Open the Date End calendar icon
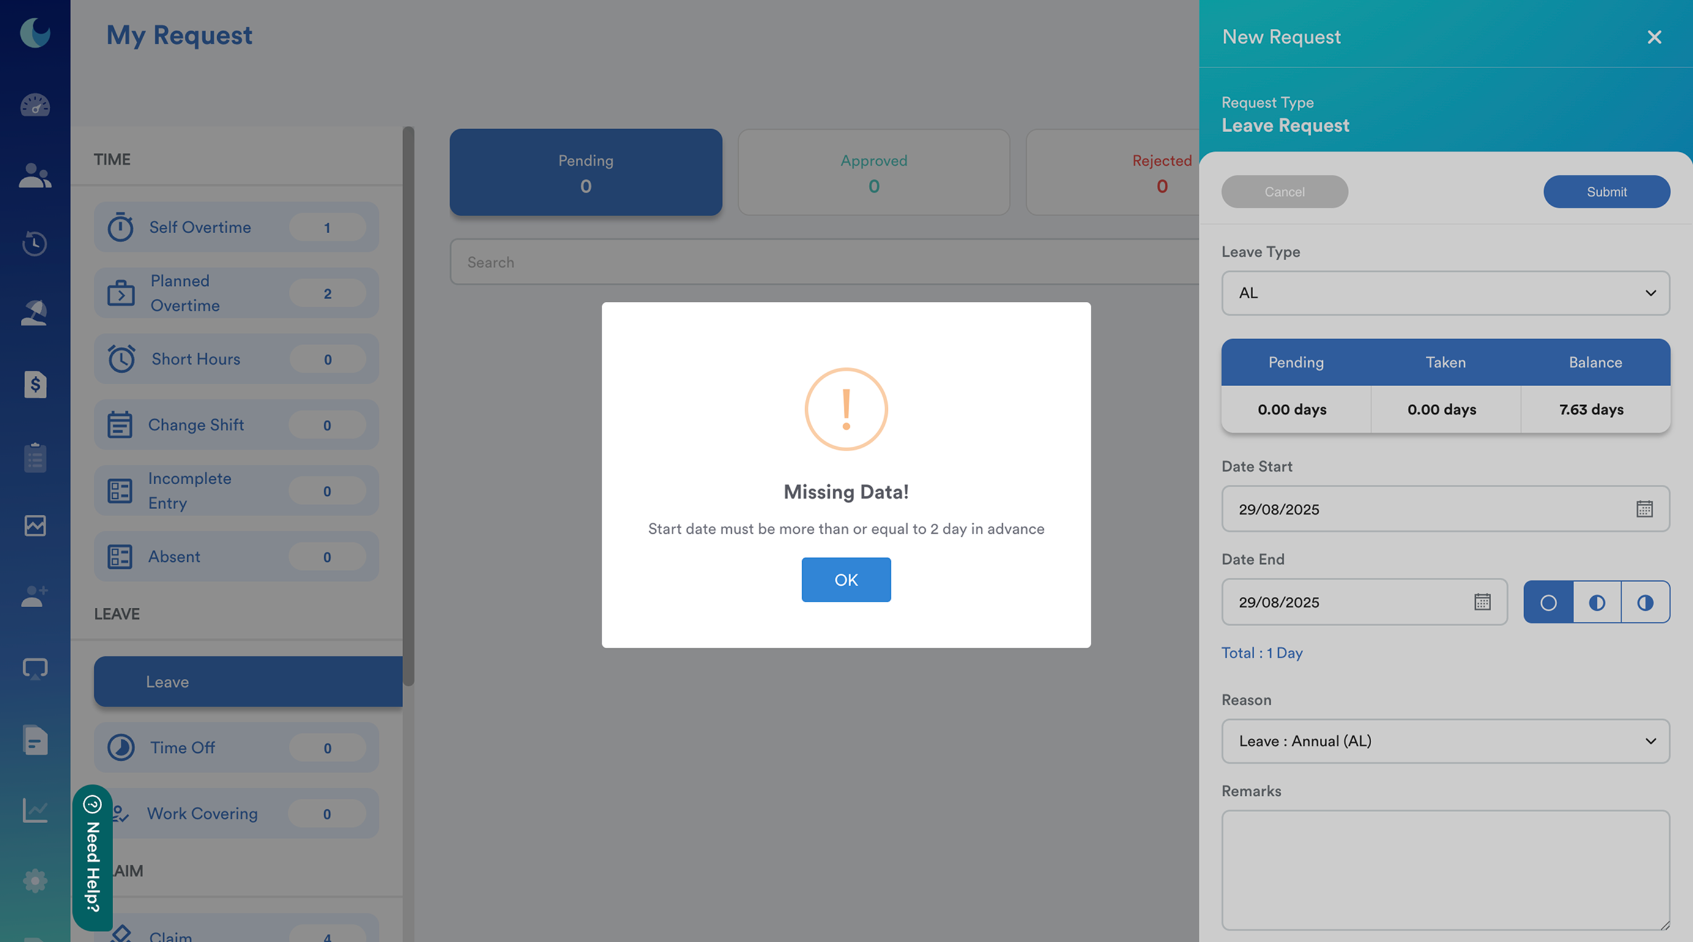The height and width of the screenshot is (942, 1693). pyautogui.click(x=1482, y=602)
